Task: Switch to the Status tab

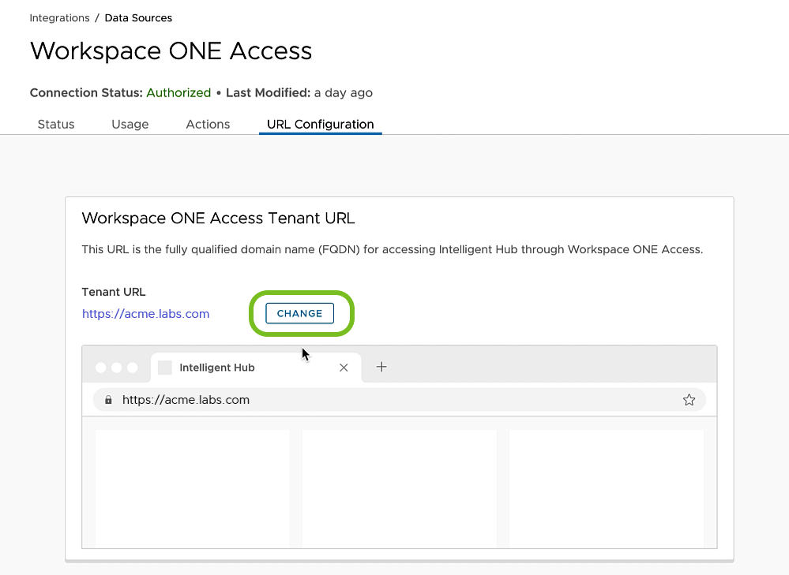Action: [56, 124]
